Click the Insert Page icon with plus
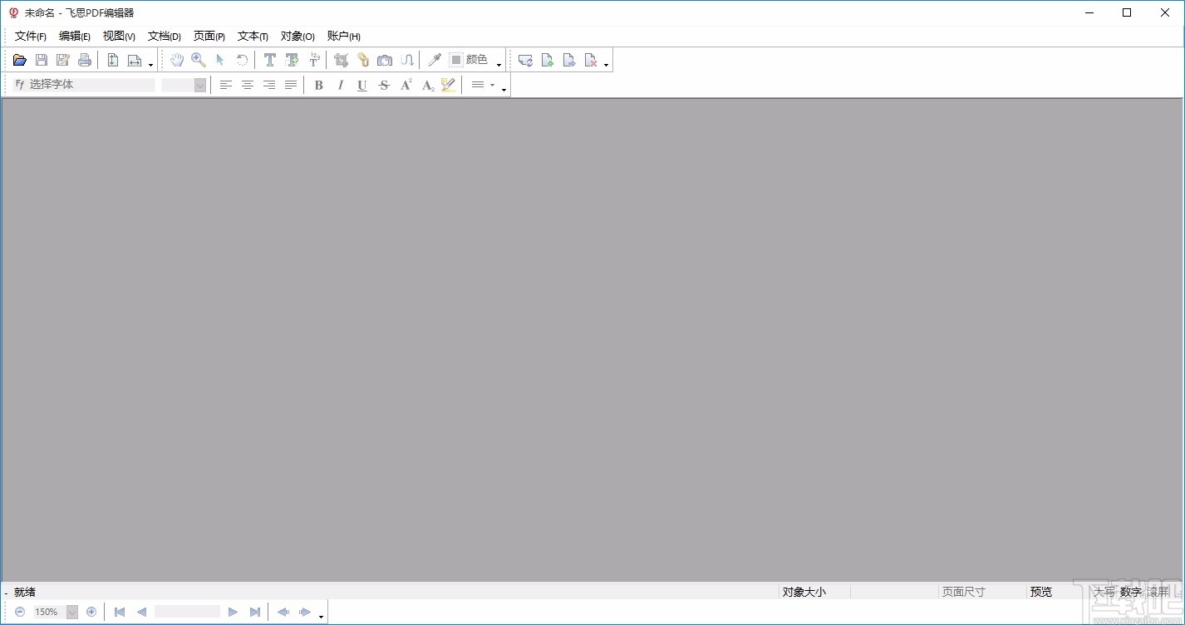1185x625 pixels. click(548, 60)
